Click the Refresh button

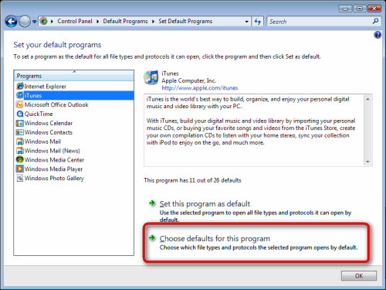(258, 22)
